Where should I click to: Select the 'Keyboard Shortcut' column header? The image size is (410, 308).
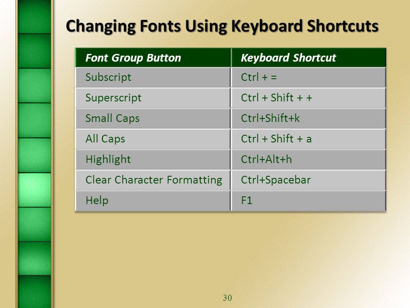pos(308,58)
